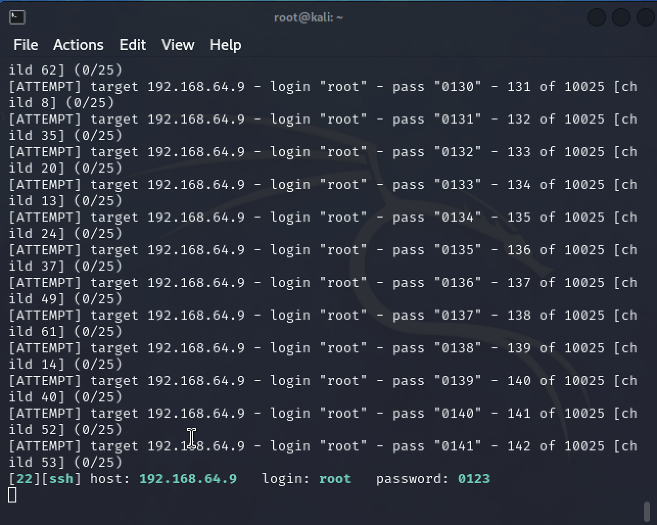Open the Edit menu
Screen dimensions: 657x525
[x=133, y=45]
